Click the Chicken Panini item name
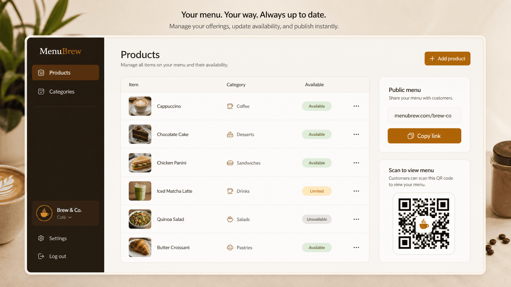The image size is (511, 287). point(172,163)
